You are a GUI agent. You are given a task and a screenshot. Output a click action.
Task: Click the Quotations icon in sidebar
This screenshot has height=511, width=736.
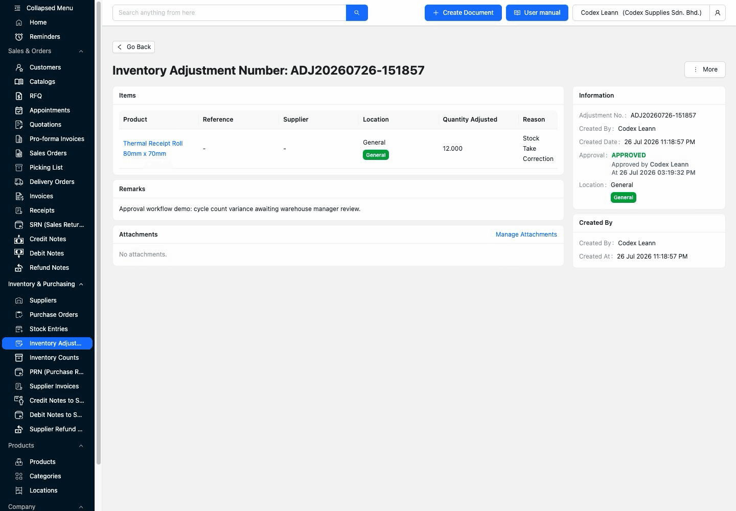(x=19, y=125)
